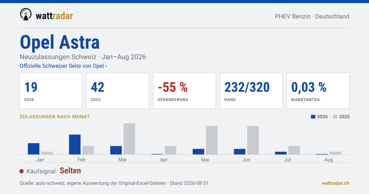Click the wattradar logo icon
This screenshot has height=194, width=369.
click(26, 14)
